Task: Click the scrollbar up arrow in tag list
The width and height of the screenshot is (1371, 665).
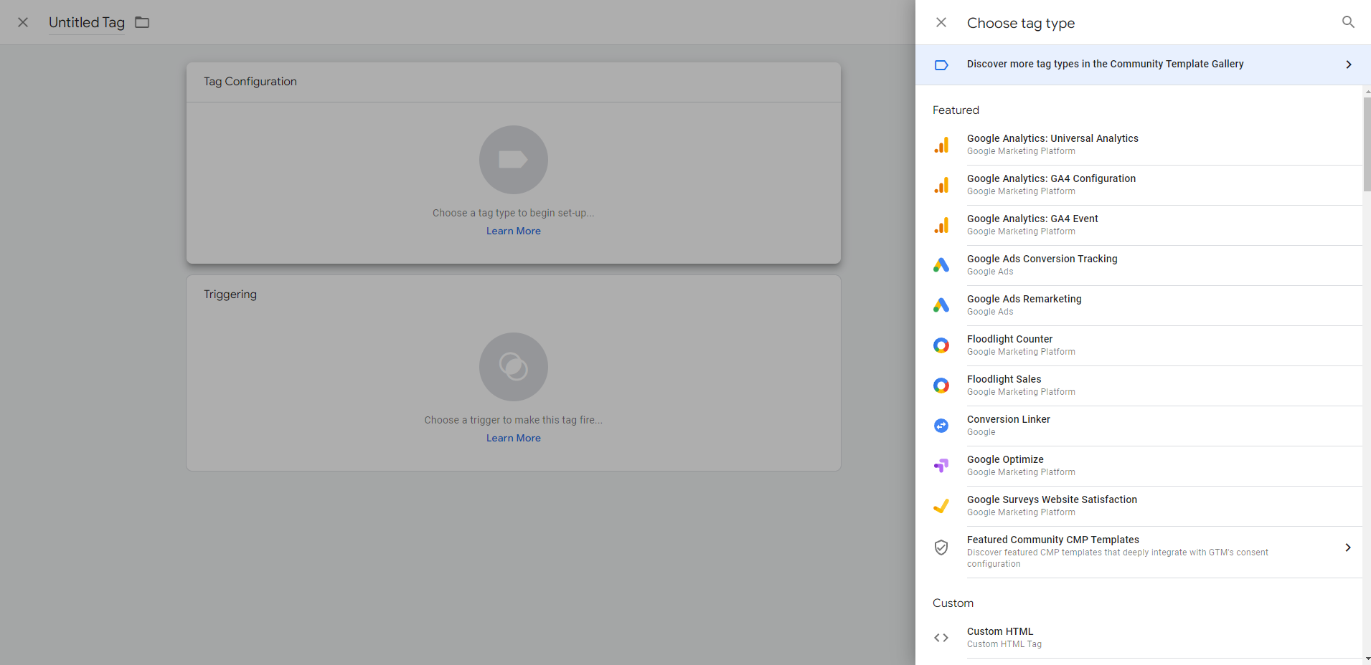Action: pos(1367,91)
